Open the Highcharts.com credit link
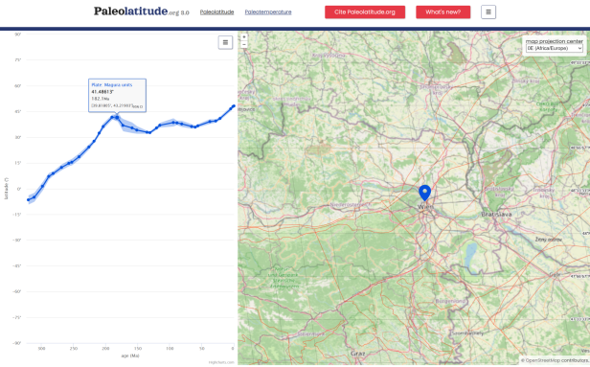 tap(221, 362)
